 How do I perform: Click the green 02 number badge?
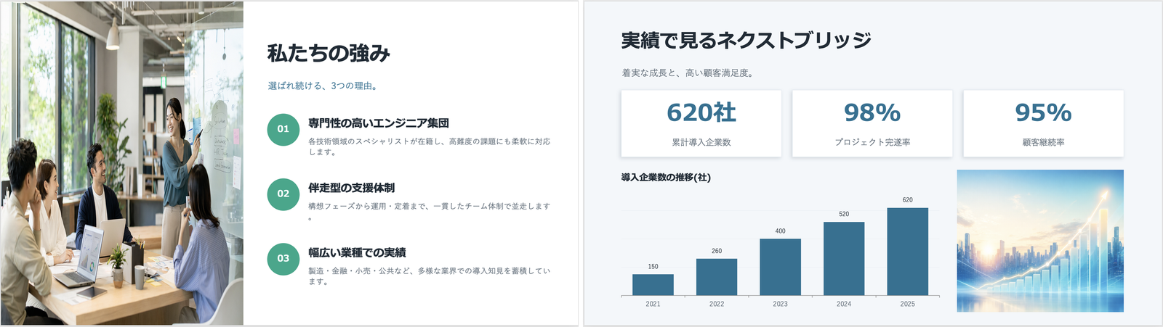pyautogui.click(x=283, y=194)
